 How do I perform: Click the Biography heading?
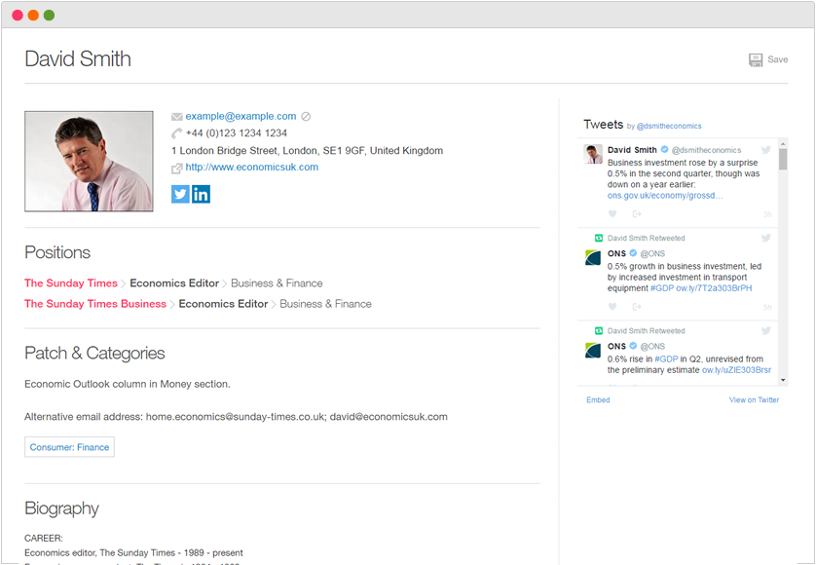click(x=62, y=508)
